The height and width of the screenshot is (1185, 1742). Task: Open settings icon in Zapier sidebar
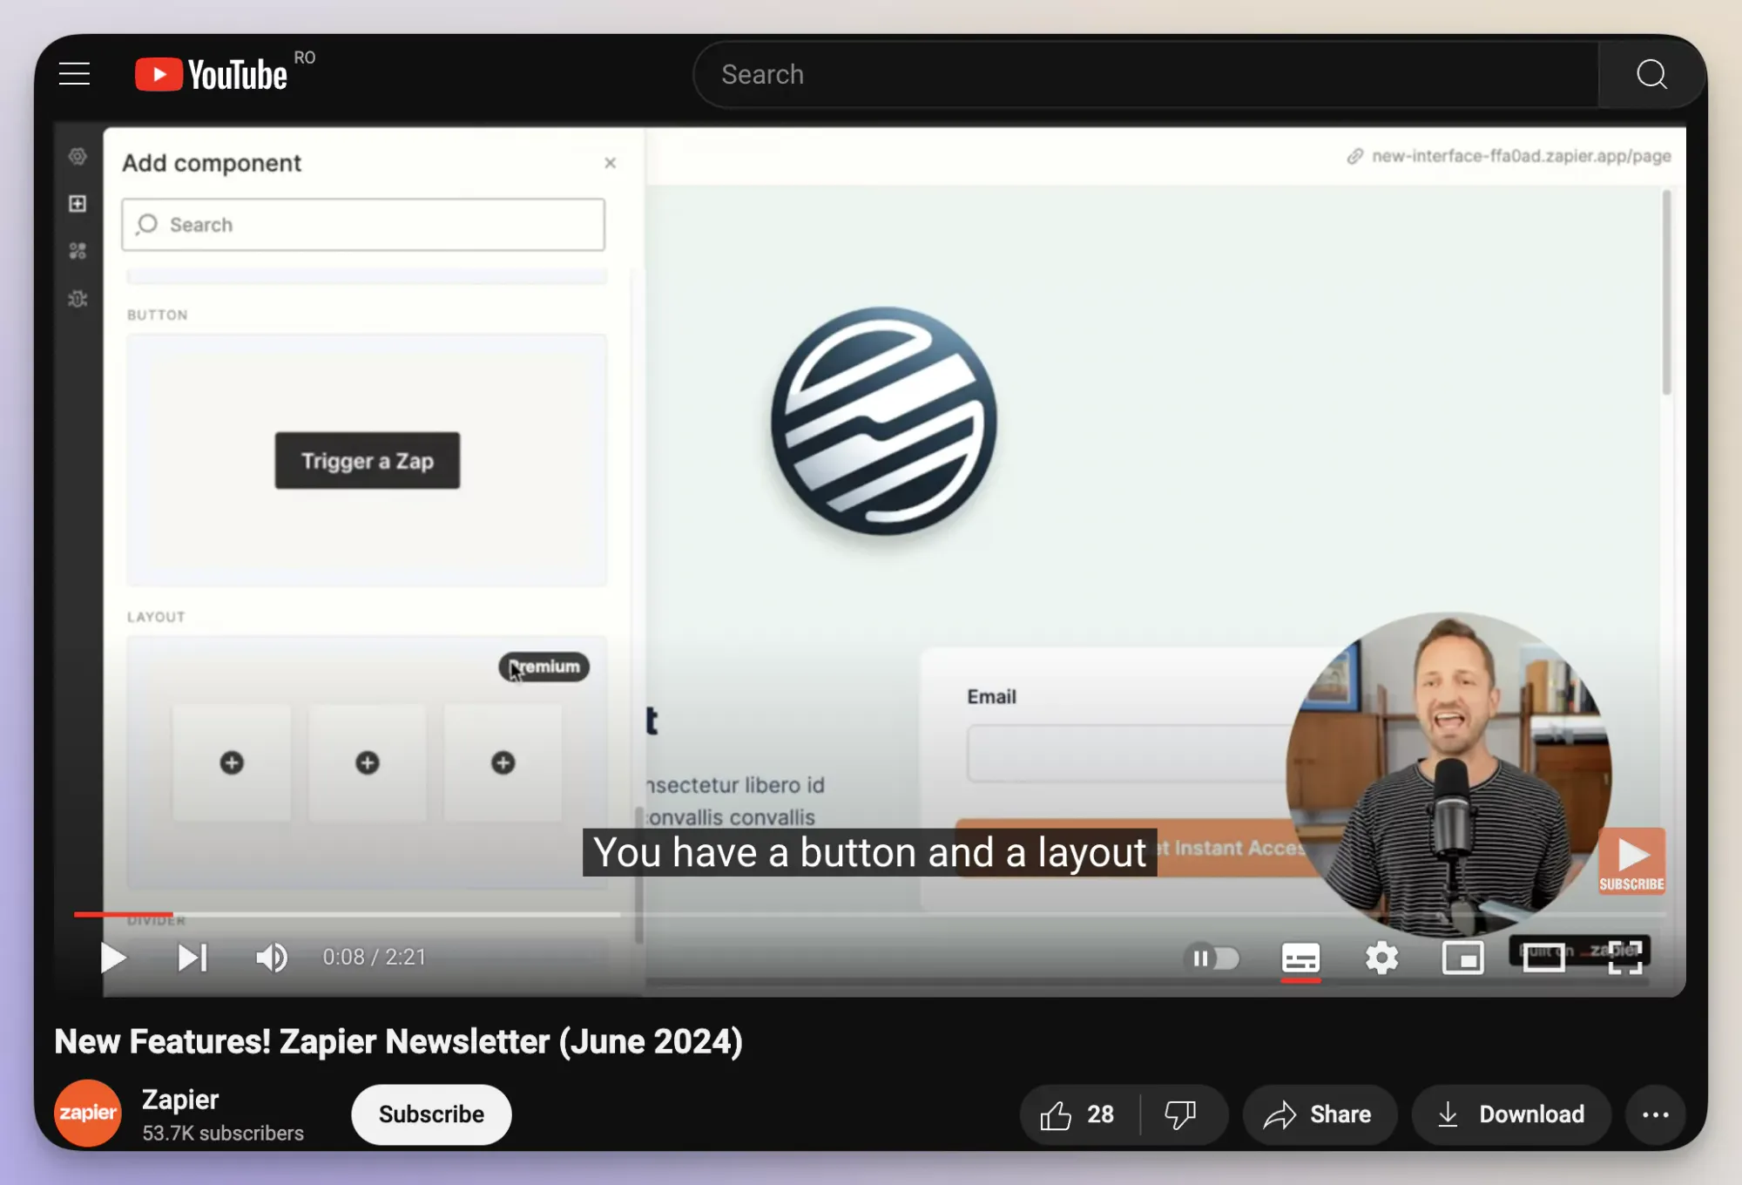[x=78, y=156]
